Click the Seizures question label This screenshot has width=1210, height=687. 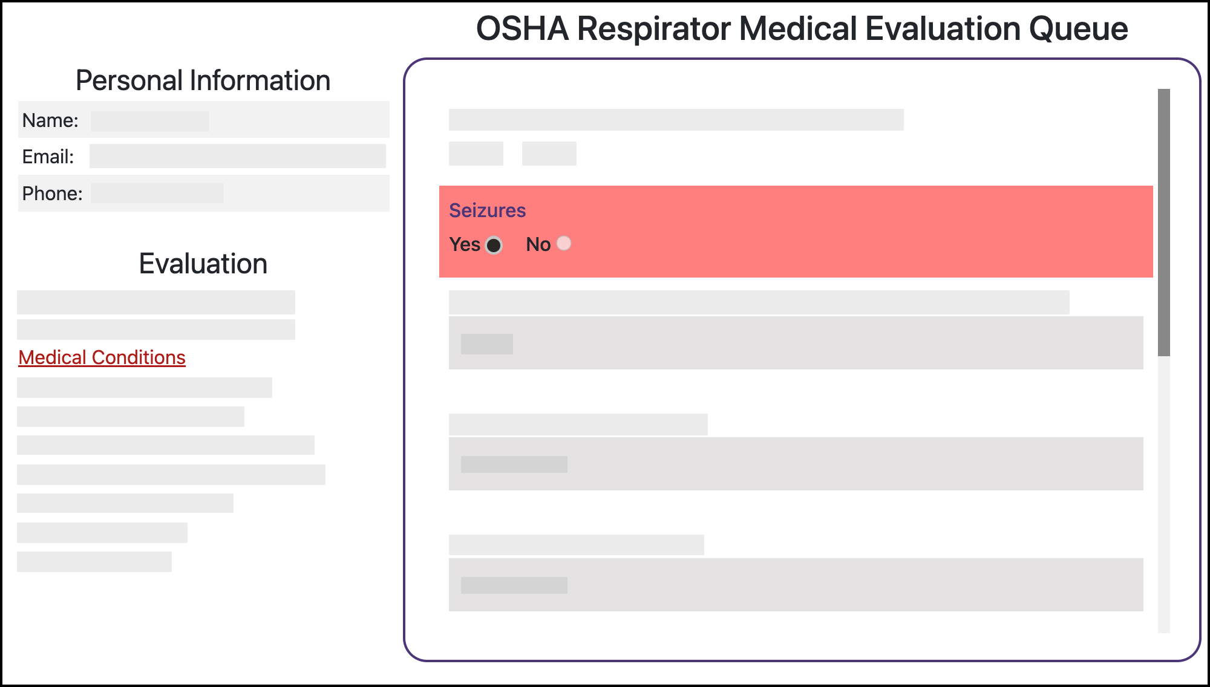pos(487,210)
